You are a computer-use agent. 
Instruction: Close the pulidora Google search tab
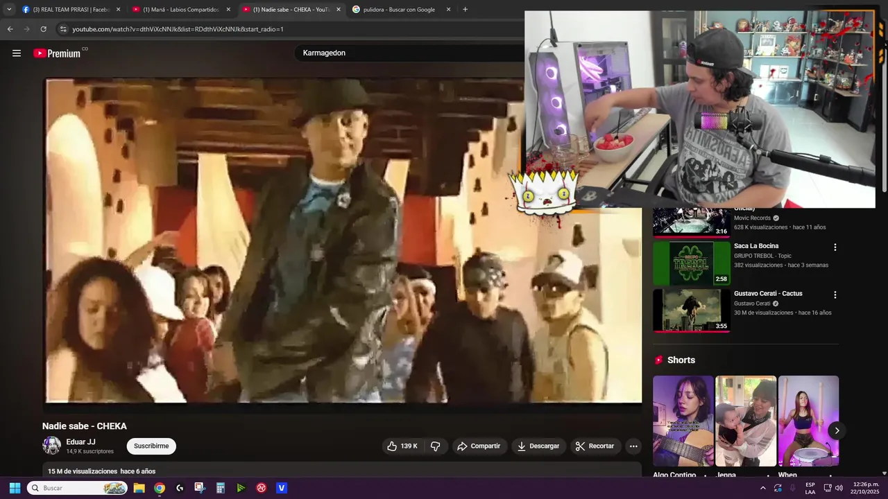click(448, 10)
